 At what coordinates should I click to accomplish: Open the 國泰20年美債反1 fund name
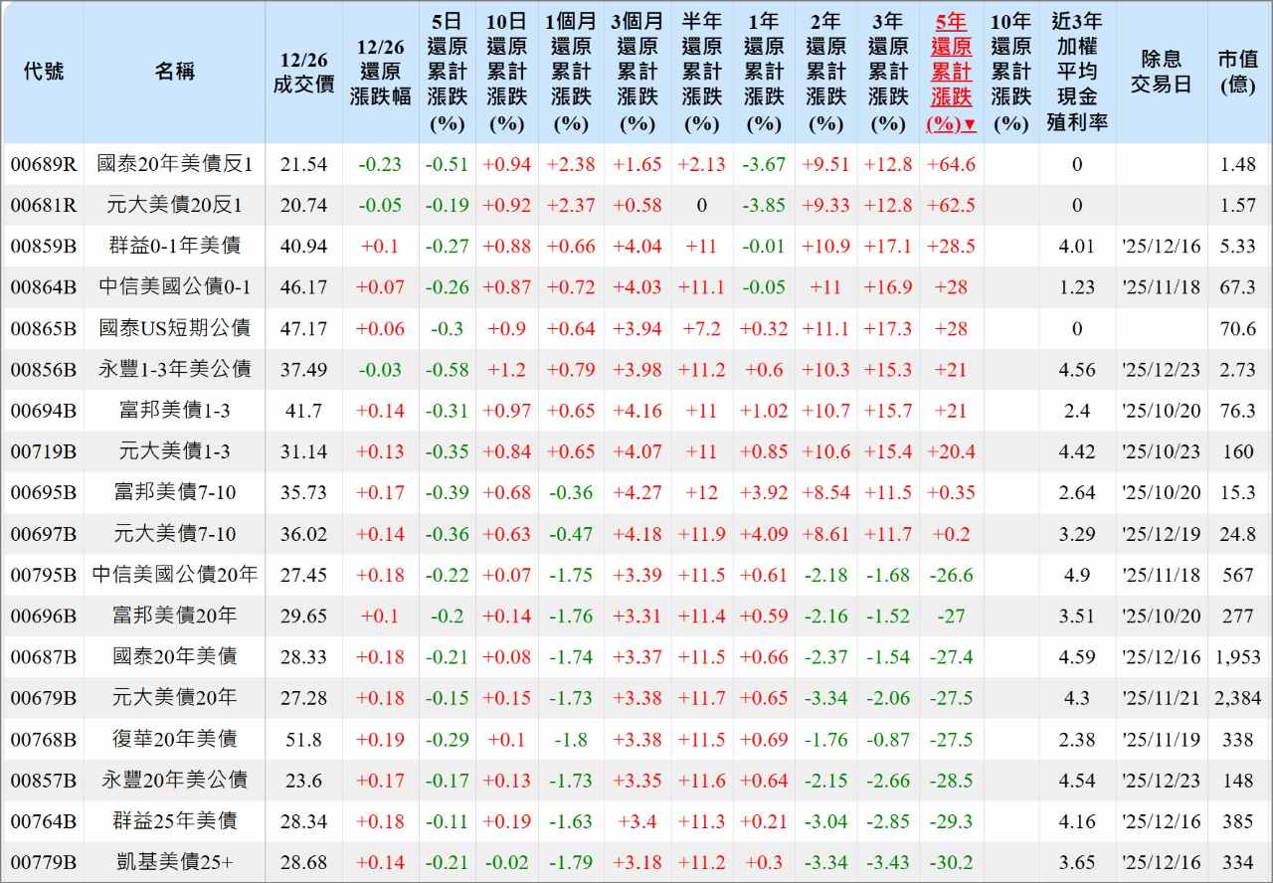[x=174, y=164]
